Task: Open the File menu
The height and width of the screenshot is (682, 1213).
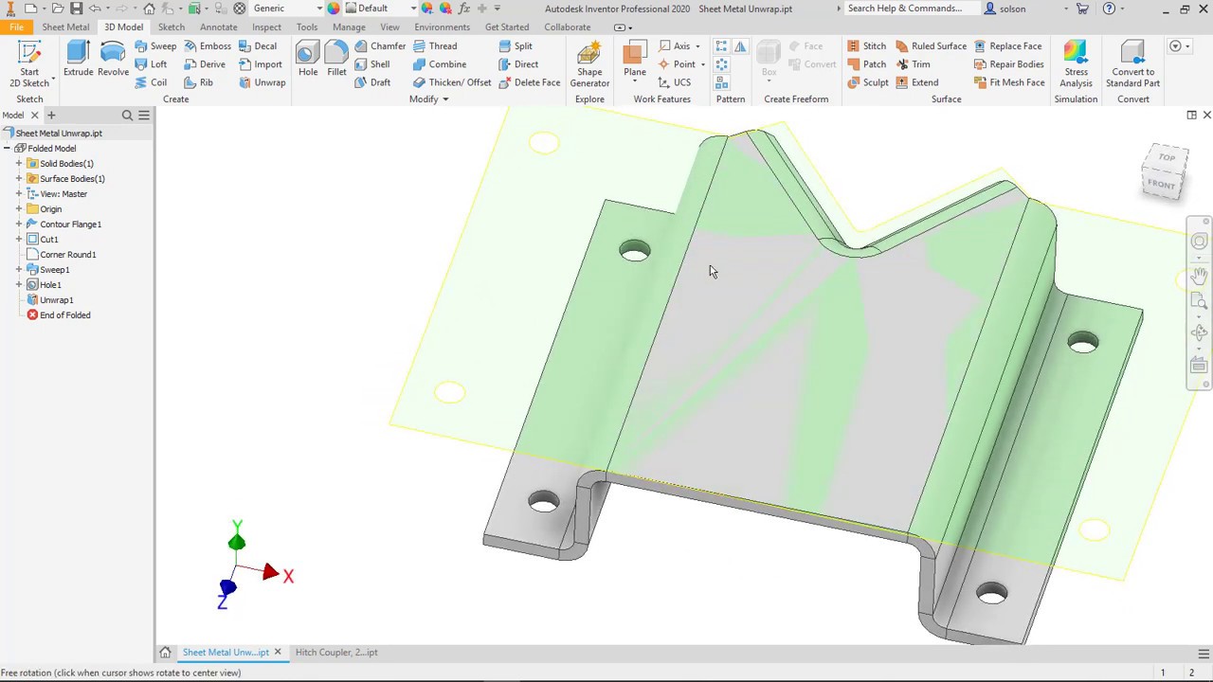Action: click(16, 27)
